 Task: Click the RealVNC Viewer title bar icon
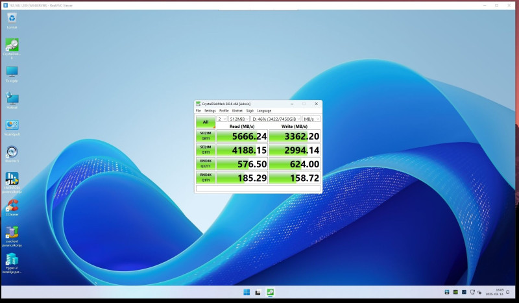5,5
